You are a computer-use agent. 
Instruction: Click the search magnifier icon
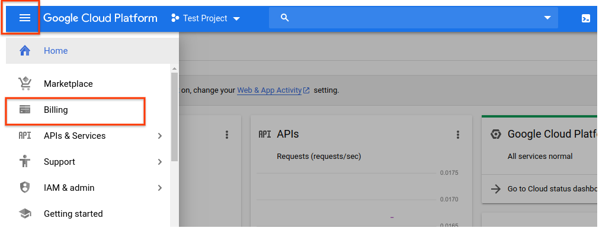click(284, 18)
